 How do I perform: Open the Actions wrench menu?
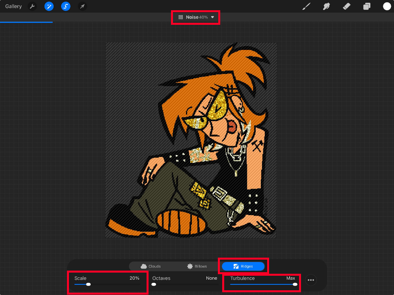(33, 6)
